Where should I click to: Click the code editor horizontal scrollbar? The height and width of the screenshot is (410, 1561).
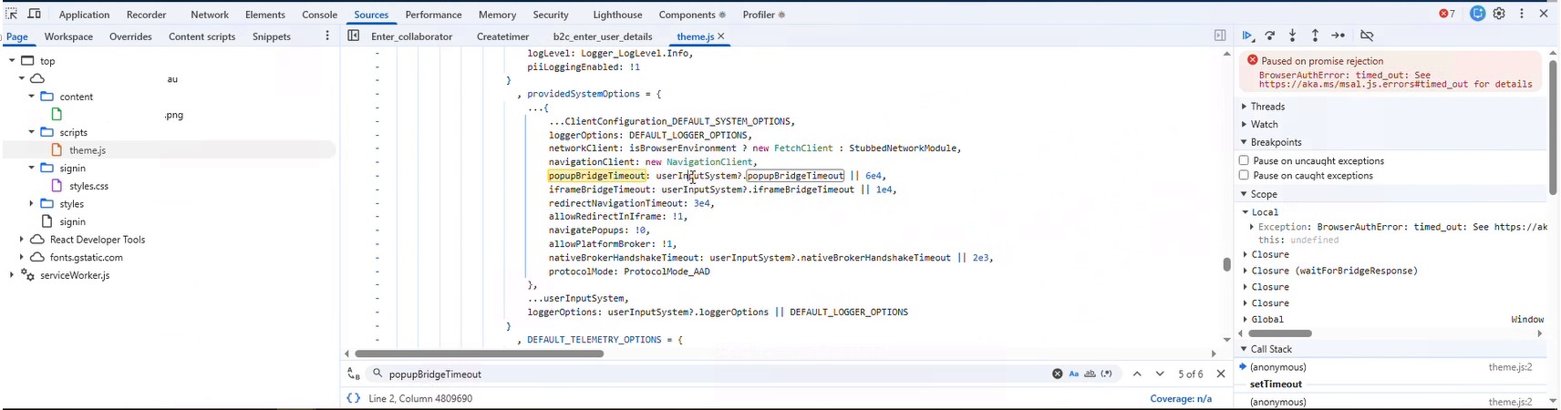[480, 354]
